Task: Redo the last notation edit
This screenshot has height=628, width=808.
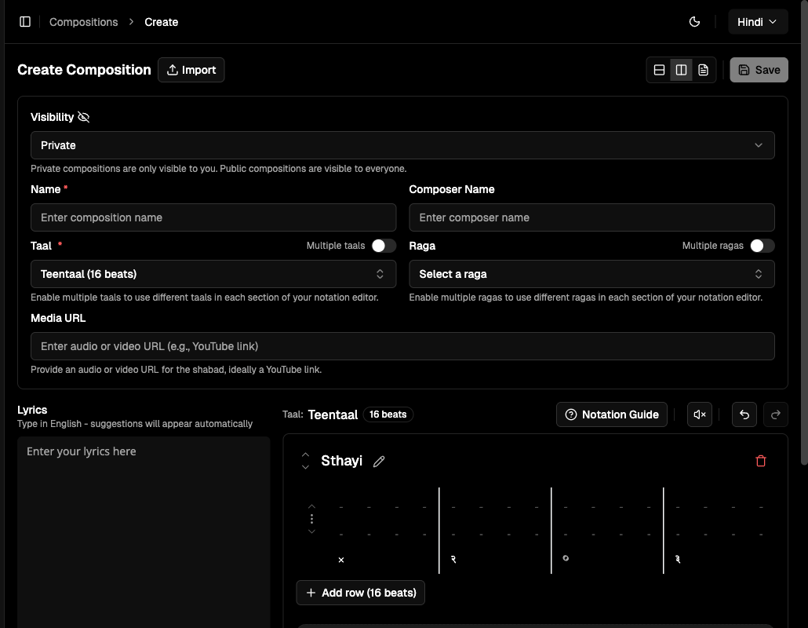Action: click(x=775, y=414)
